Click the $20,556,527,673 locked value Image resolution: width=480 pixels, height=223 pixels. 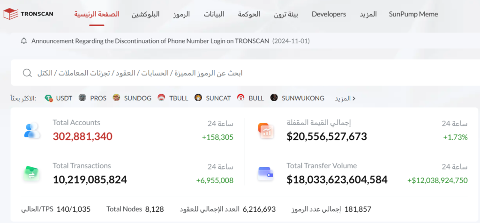(327, 136)
